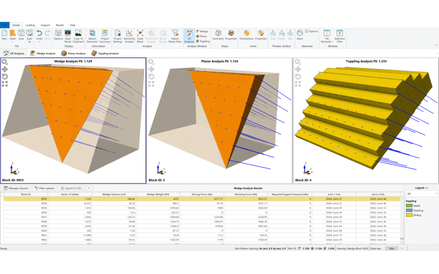Viewport: 439px width, 274px height.
Task: Click the yellow Sliding legend swatch
Action: pyautogui.click(x=408, y=215)
